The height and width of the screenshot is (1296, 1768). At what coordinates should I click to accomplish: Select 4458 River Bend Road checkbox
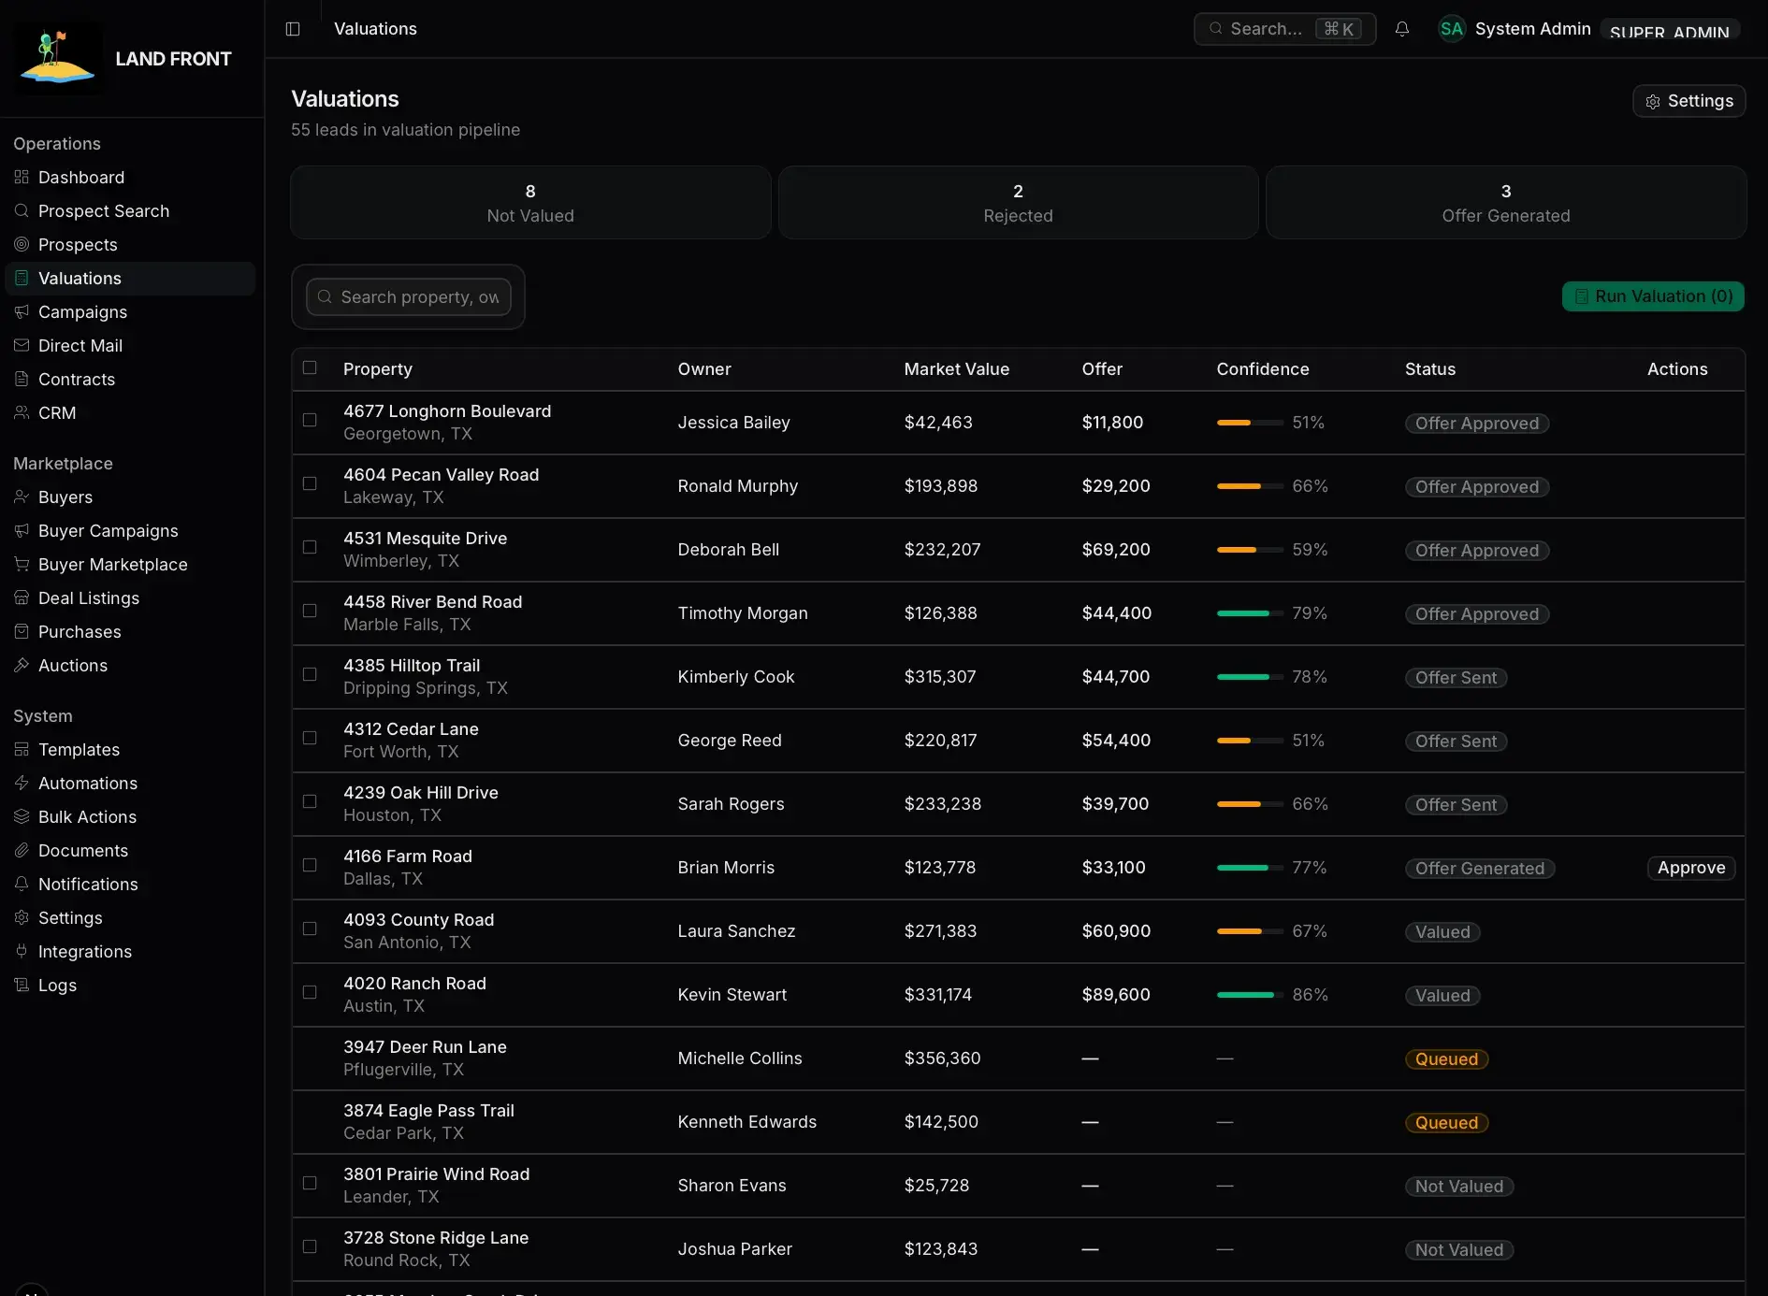(310, 611)
